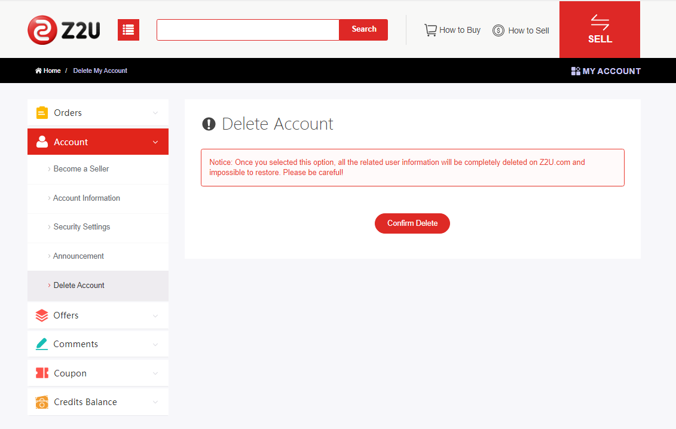Expand the Credits Balance chevron
Screen dimensions: 676x429
[155, 402]
